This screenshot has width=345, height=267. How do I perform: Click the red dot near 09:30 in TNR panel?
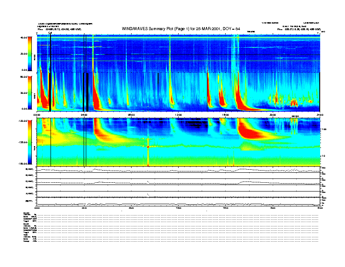[x=148, y=147]
